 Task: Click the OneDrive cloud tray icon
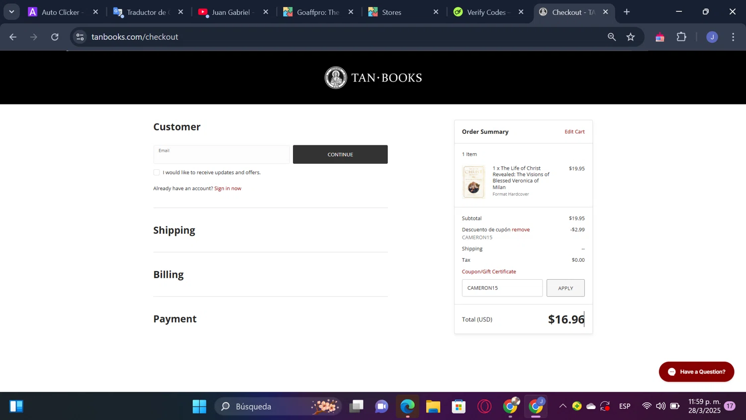tap(591, 406)
